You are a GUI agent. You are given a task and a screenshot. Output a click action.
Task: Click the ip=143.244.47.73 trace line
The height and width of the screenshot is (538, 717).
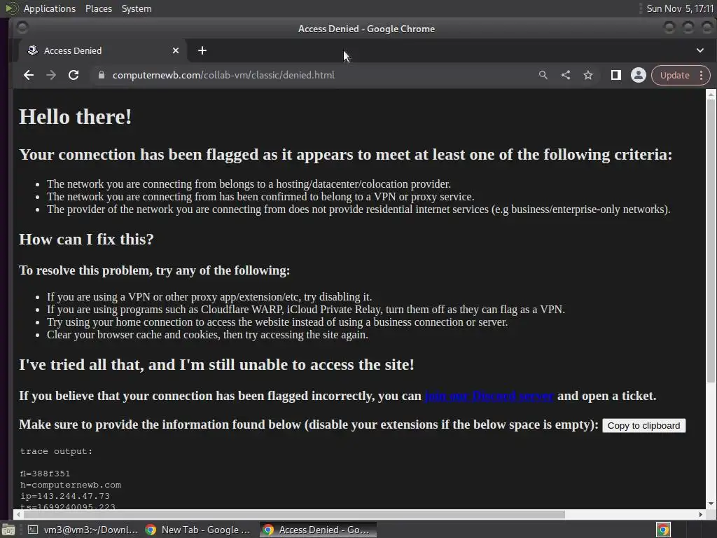[65, 496]
